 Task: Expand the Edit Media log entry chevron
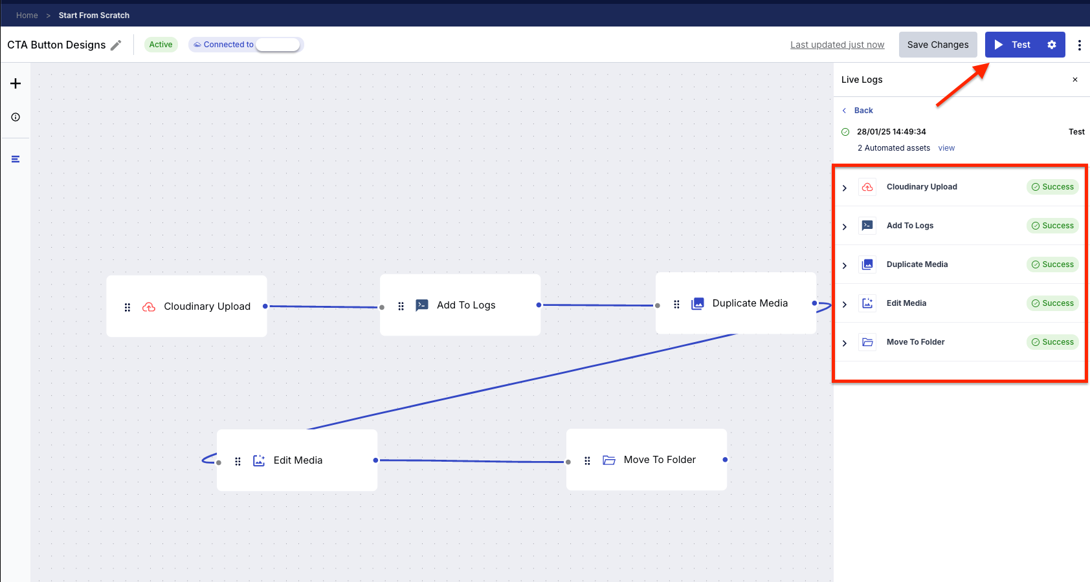click(x=845, y=304)
